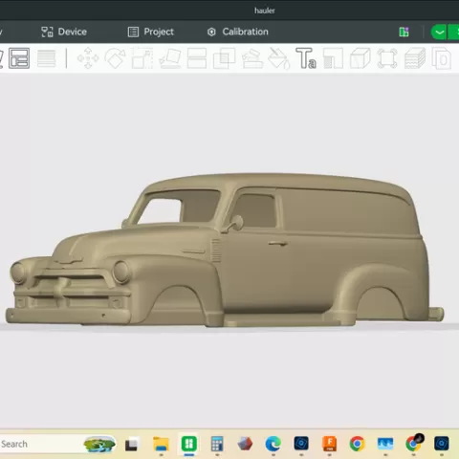This screenshot has height=459, width=459.
Task: Select the Lay on Face tool
Action: point(170,58)
